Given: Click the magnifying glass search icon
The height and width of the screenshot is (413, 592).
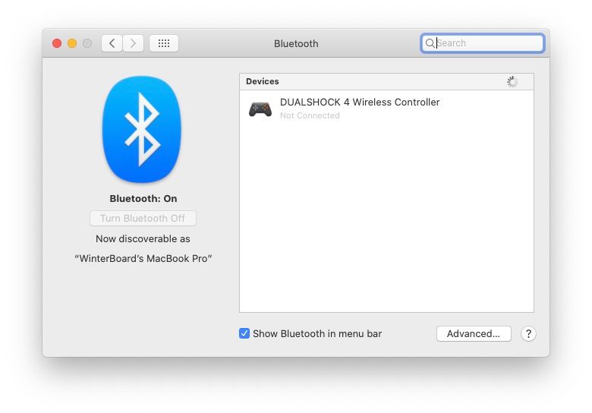Looking at the screenshot, I should pos(430,43).
